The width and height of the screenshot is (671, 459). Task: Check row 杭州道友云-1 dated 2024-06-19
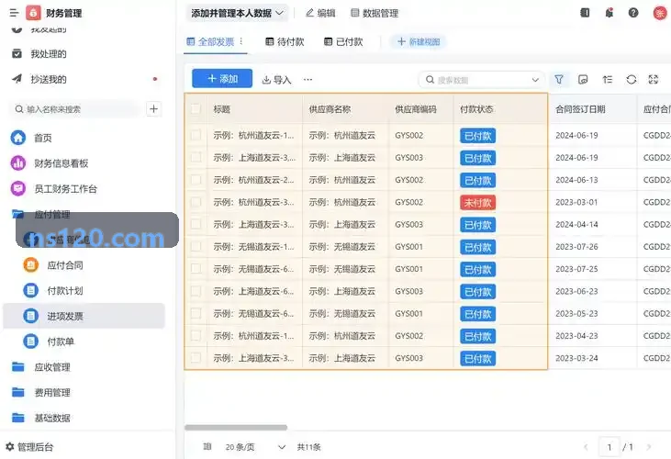tap(196, 135)
